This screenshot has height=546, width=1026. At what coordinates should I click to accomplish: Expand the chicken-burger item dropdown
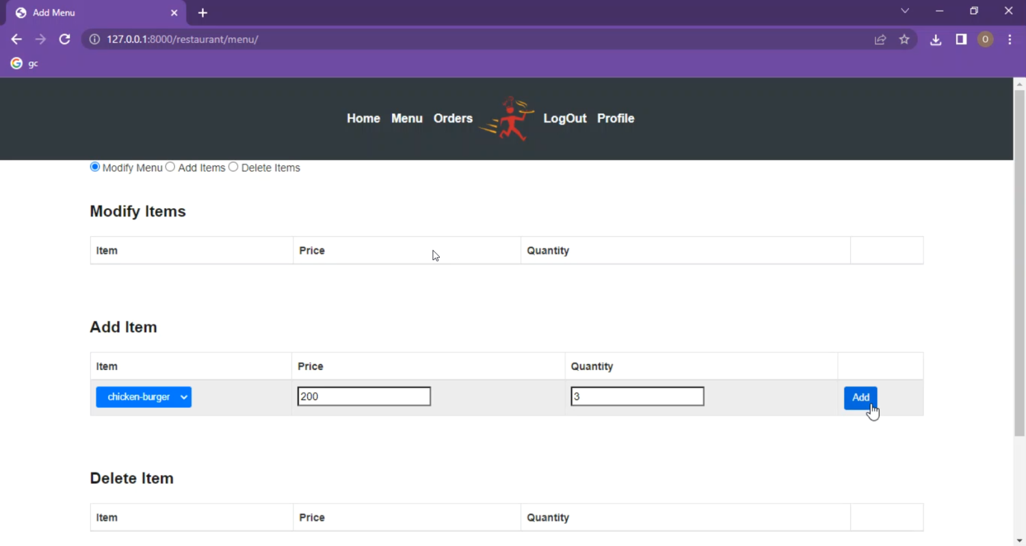coord(144,397)
